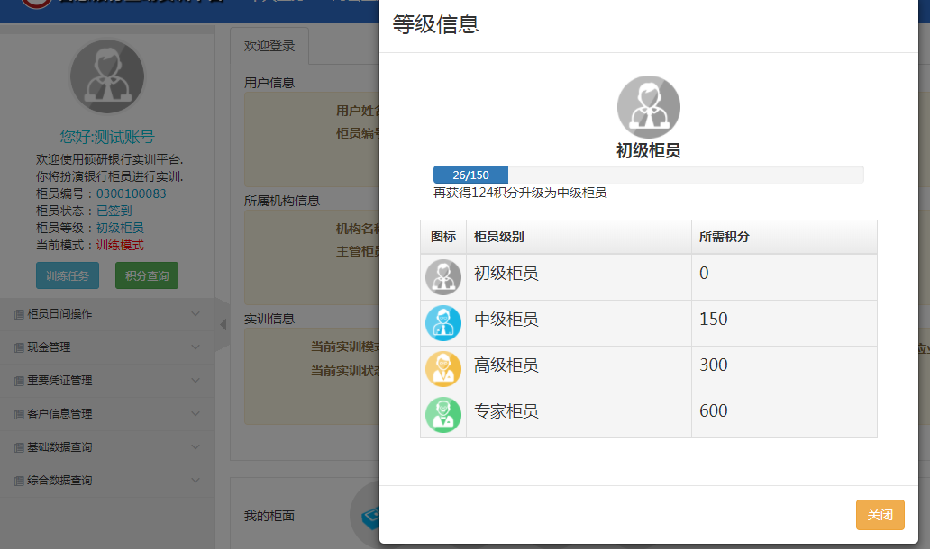This screenshot has width=930, height=549.
Task: Click the list icon beside 现金管理
Action: (18, 347)
